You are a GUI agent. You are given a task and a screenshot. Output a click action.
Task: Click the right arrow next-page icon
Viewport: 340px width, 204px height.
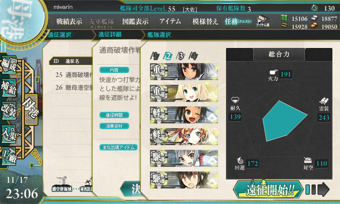323,190
